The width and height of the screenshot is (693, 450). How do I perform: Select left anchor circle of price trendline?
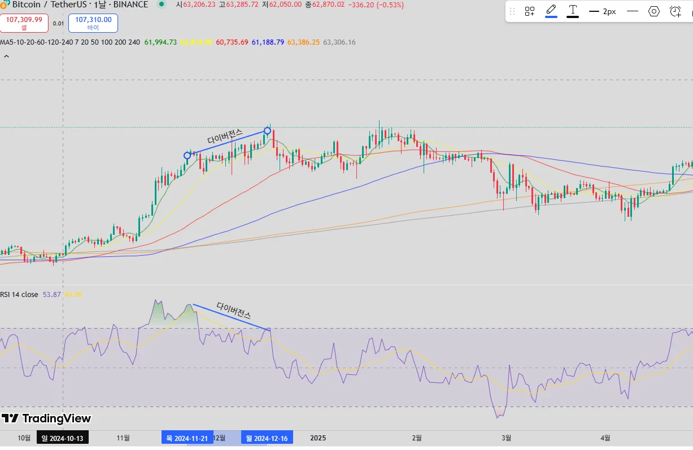click(x=188, y=155)
